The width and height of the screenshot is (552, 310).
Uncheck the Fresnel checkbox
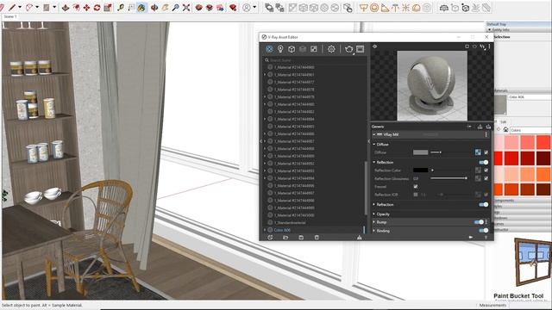tap(416, 187)
